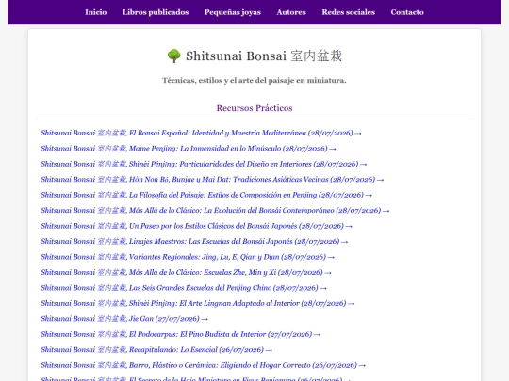Open El Podocarpus: El Pino Budista de Interior
This screenshot has width=509, height=381.
pyautogui.click(x=180, y=334)
